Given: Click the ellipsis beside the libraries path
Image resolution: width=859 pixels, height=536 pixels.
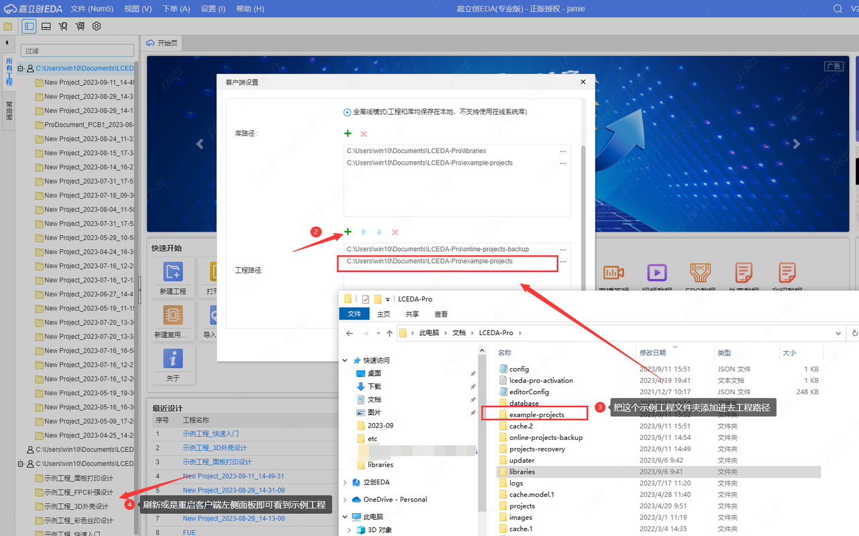Looking at the screenshot, I should 563,151.
